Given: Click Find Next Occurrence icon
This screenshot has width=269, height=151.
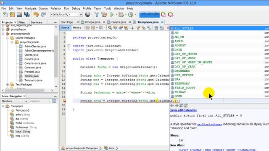Looking at the screenshot, I should [x=121, y=28].
